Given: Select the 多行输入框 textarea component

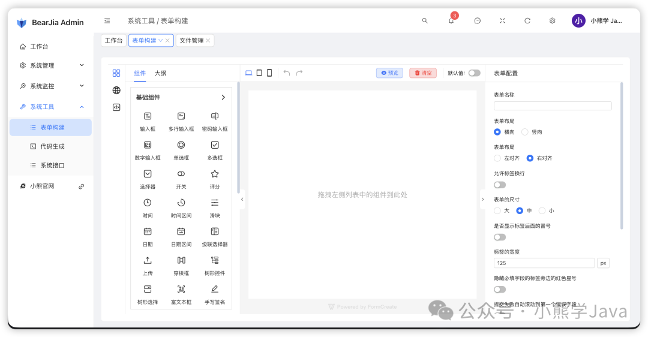Looking at the screenshot, I should (x=181, y=122).
